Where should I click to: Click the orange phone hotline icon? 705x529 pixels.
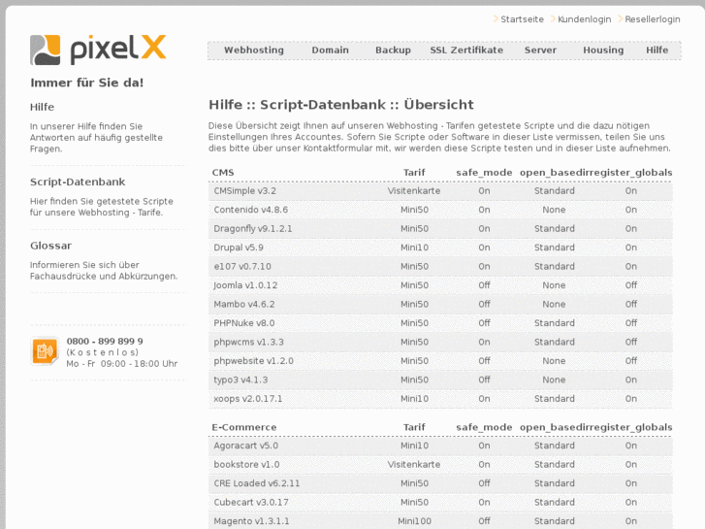[45, 350]
